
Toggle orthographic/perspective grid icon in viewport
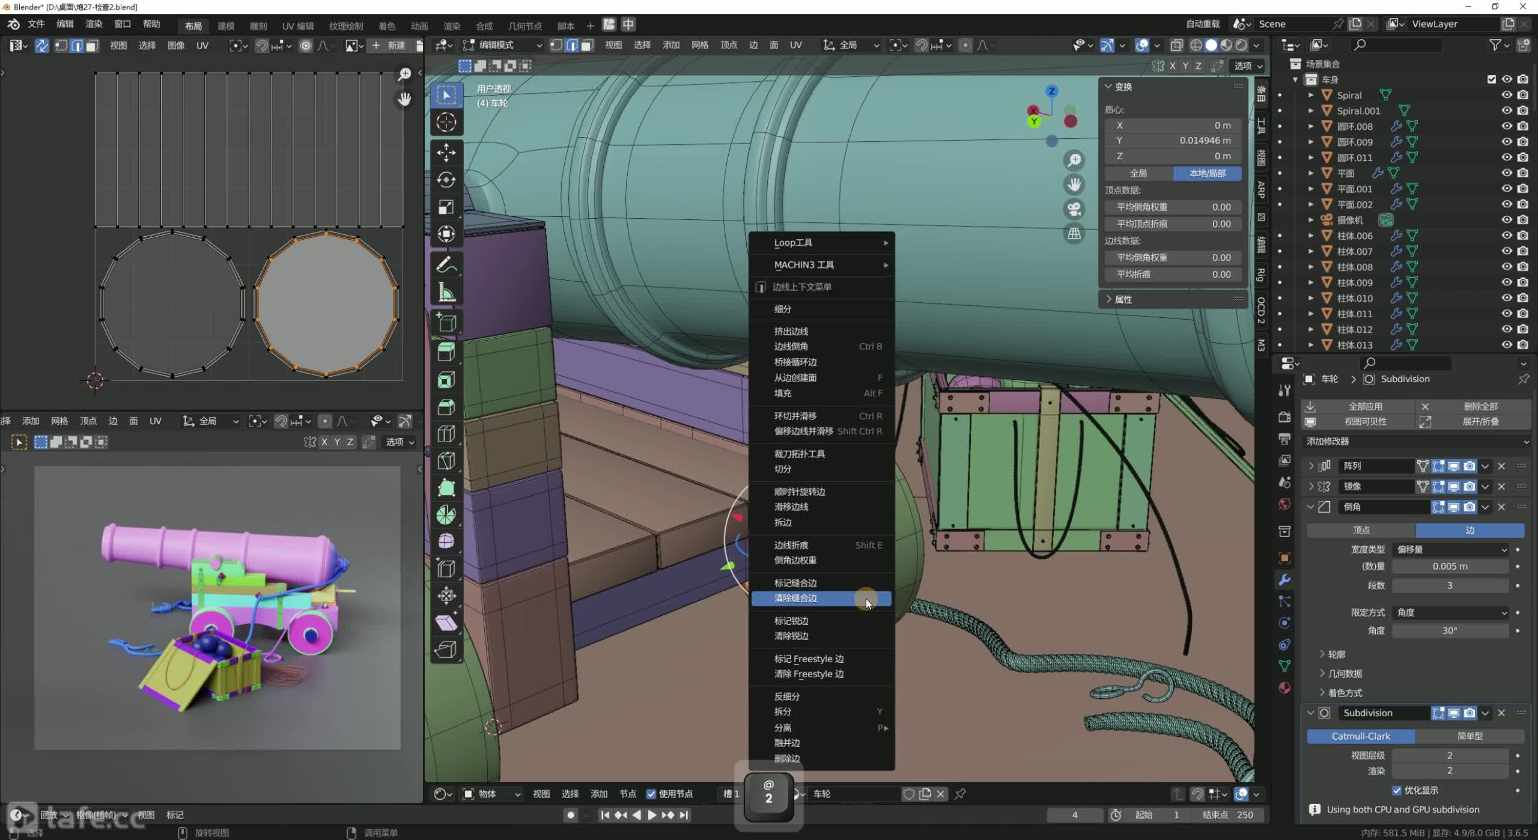point(1074,234)
